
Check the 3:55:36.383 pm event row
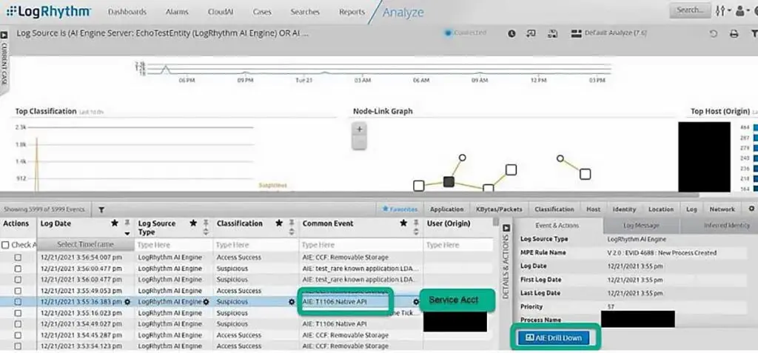pos(18,302)
